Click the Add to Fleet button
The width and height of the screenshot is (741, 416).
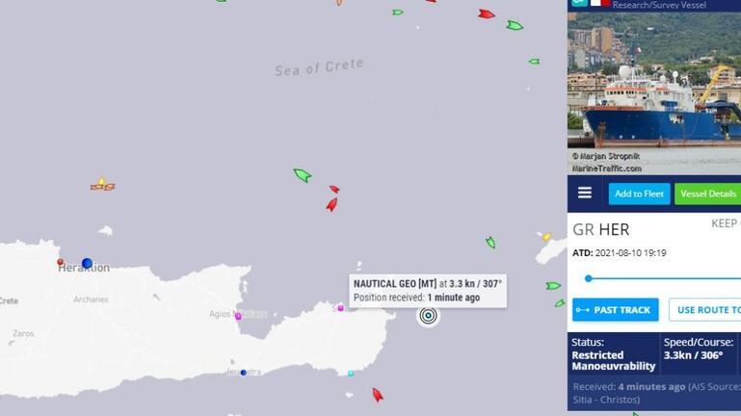point(639,194)
